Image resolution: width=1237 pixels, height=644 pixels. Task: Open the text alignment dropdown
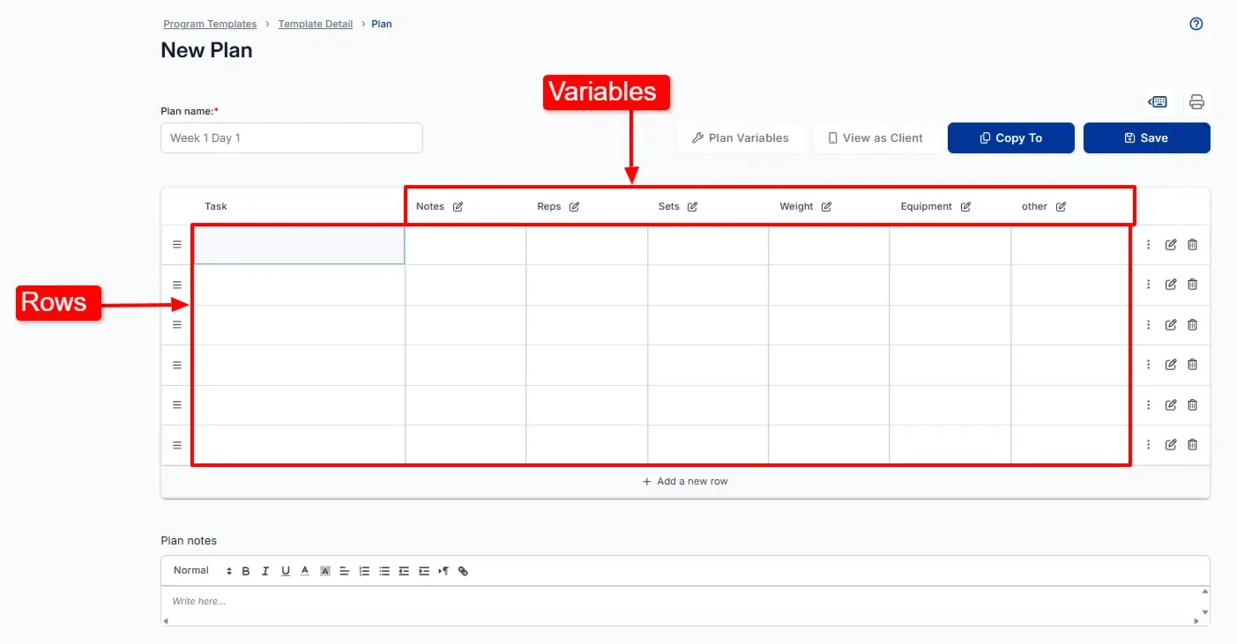pyautogui.click(x=345, y=571)
